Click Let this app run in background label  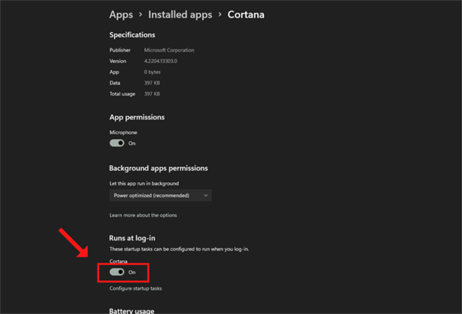coord(144,183)
